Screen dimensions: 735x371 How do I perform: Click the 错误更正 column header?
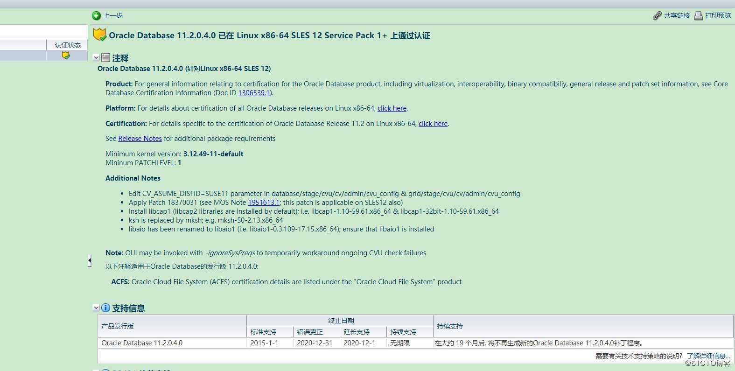(x=316, y=332)
